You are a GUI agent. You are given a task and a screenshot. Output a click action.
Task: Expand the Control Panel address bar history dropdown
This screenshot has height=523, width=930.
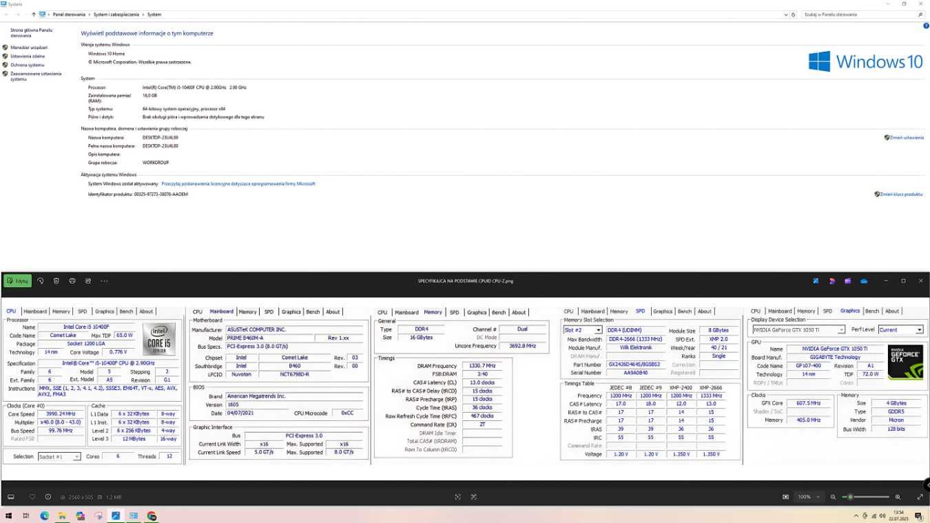786,14
